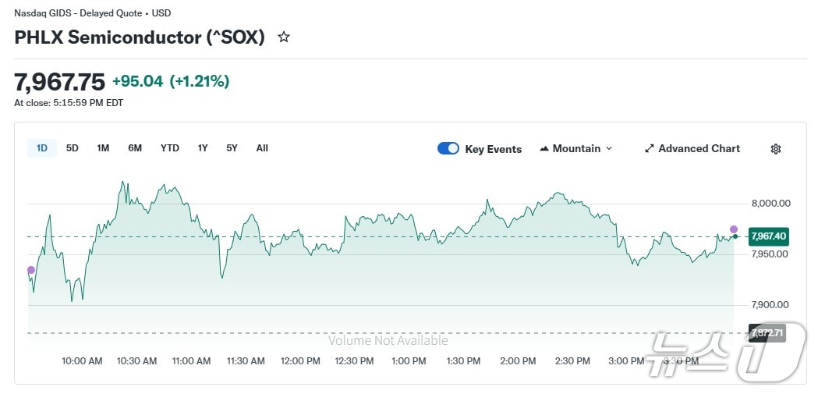Click purple key event dot at chart start
Screen dimensions: 818x394
(x=31, y=270)
